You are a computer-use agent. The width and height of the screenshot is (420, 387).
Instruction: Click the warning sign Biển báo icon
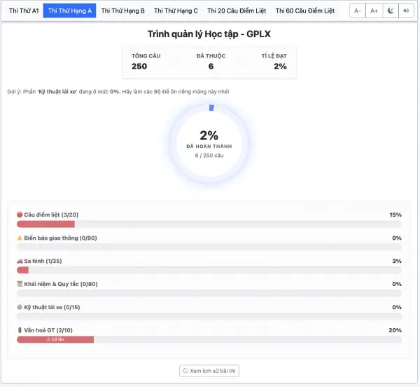(20, 238)
